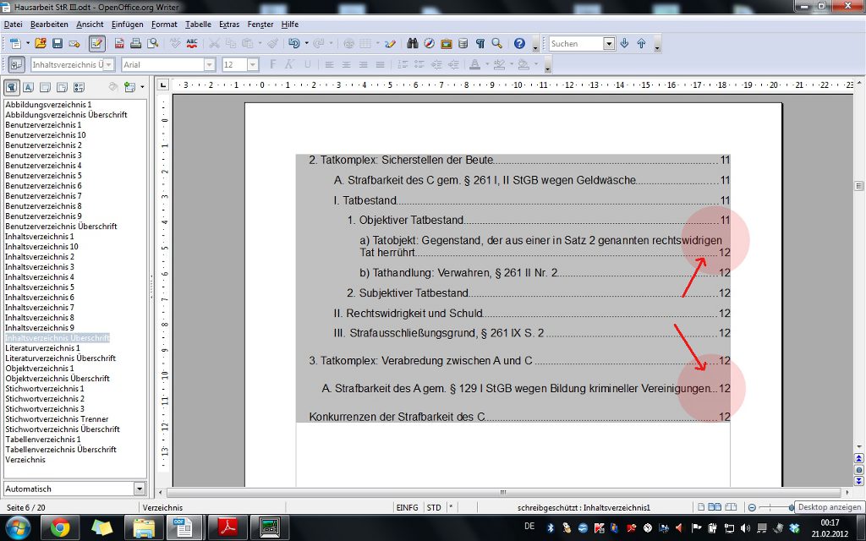Export document directly as PDF
Viewport: 866px width, 541px height.
[120, 43]
